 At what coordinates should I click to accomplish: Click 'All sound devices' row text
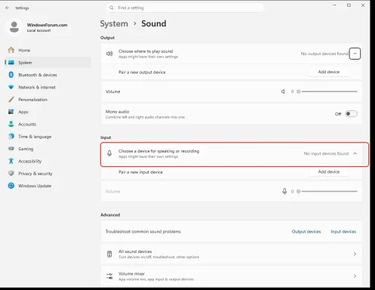click(135, 251)
